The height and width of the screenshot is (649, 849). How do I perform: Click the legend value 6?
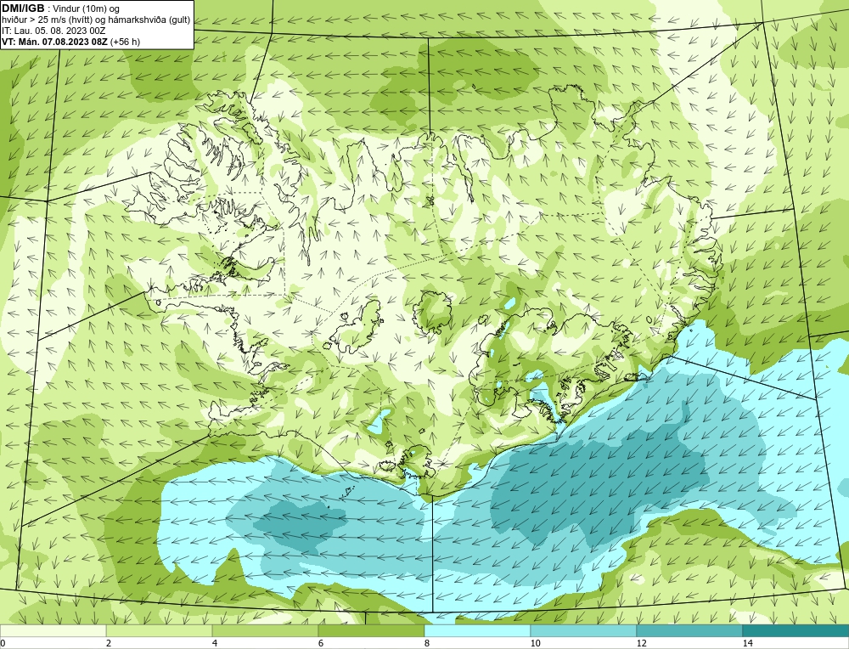321,643
